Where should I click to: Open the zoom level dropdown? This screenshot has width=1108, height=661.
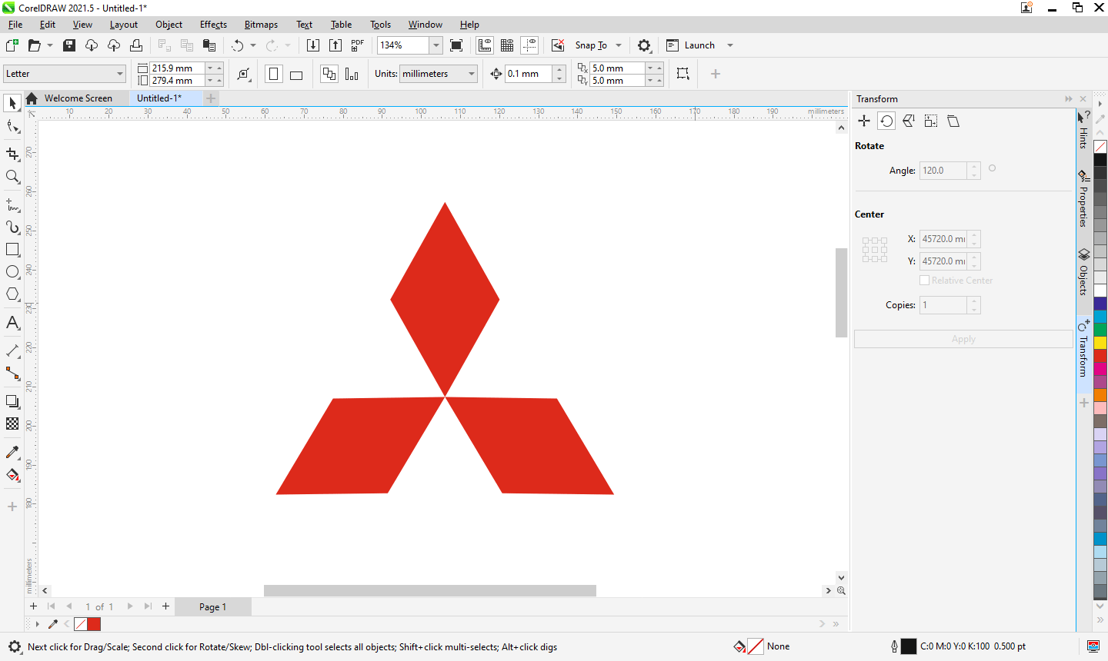(x=436, y=45)
